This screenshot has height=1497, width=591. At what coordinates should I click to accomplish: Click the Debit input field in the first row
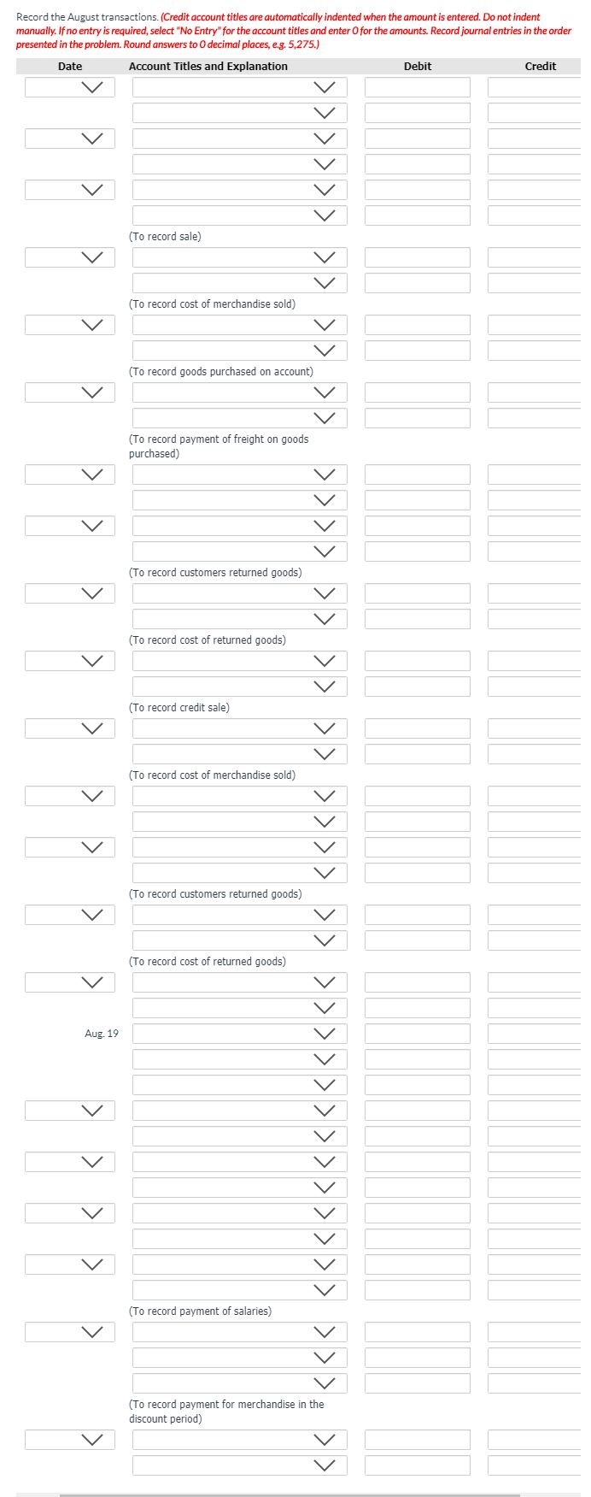pyautogui.click(x=418, y=86)
